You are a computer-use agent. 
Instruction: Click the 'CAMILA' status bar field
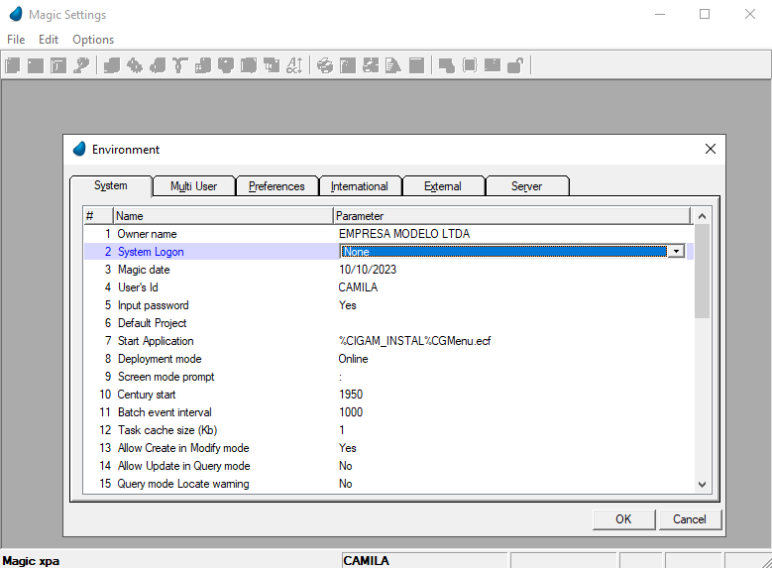coord(424,561)
